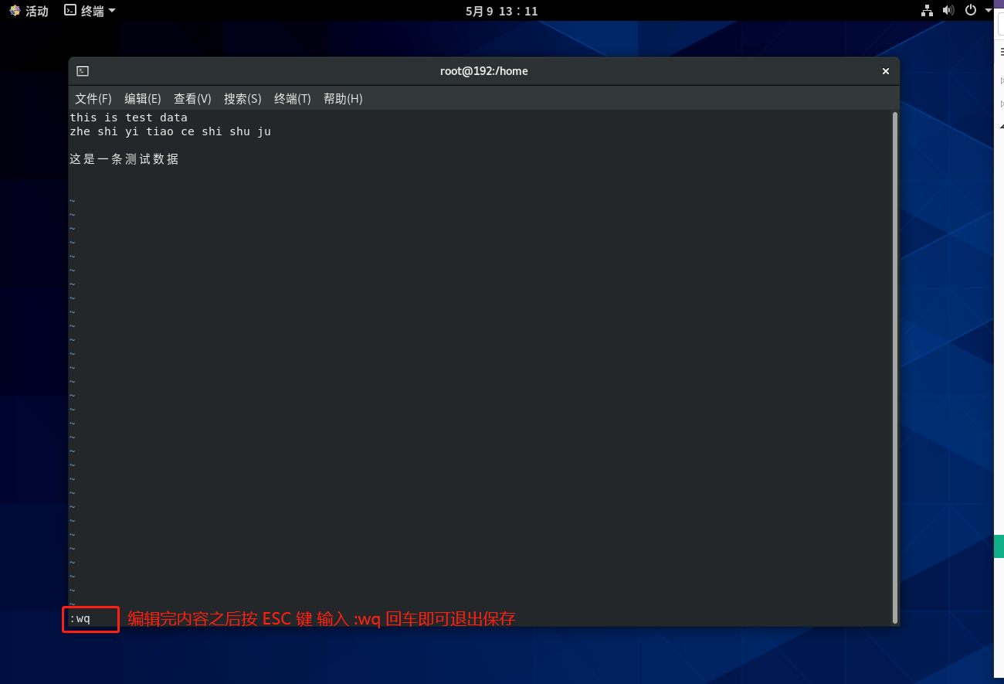Viewport: 1004px width, 684px height.
Task: Expand the 终端 app menu arrow in top bar
Action: [112, 11]
